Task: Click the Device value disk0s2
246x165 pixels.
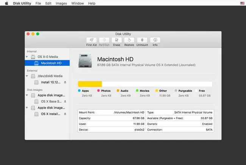Action: coord(139,130)
